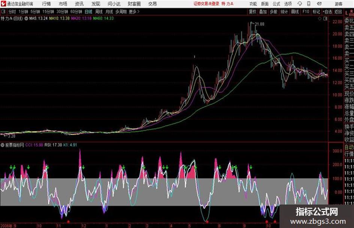Open the 财富圈 menu
The height and width of the screenshot is (228, 354).
[134, 4]
